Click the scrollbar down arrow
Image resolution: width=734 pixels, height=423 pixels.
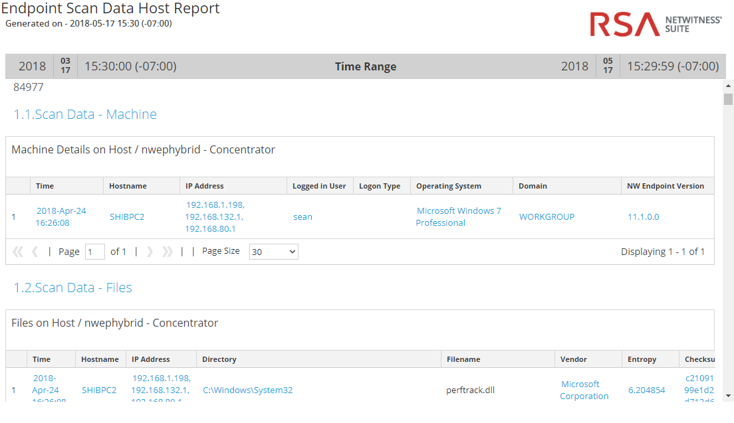(x=728, y=396)
